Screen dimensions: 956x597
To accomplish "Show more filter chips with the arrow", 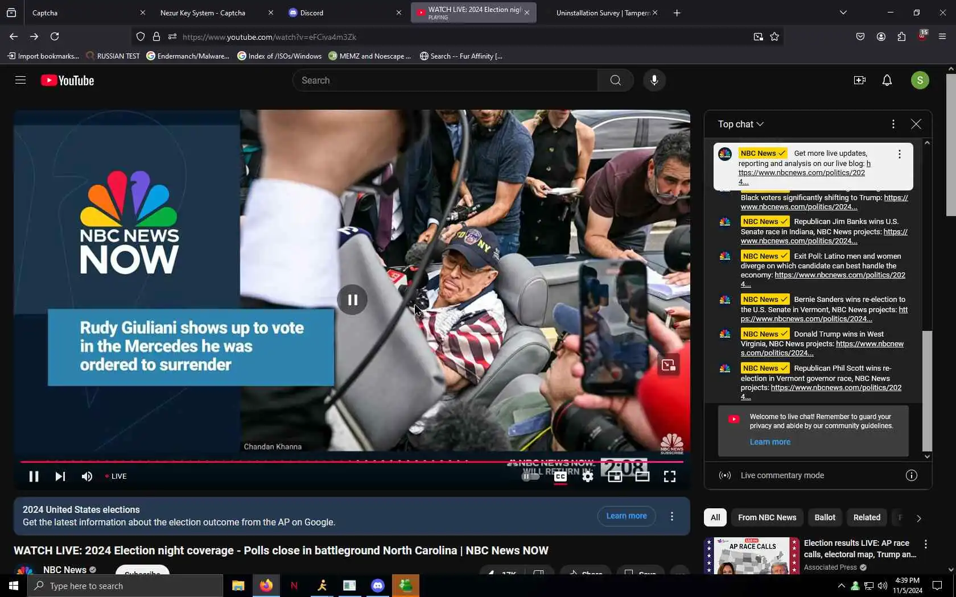I will tap(918, 518).
